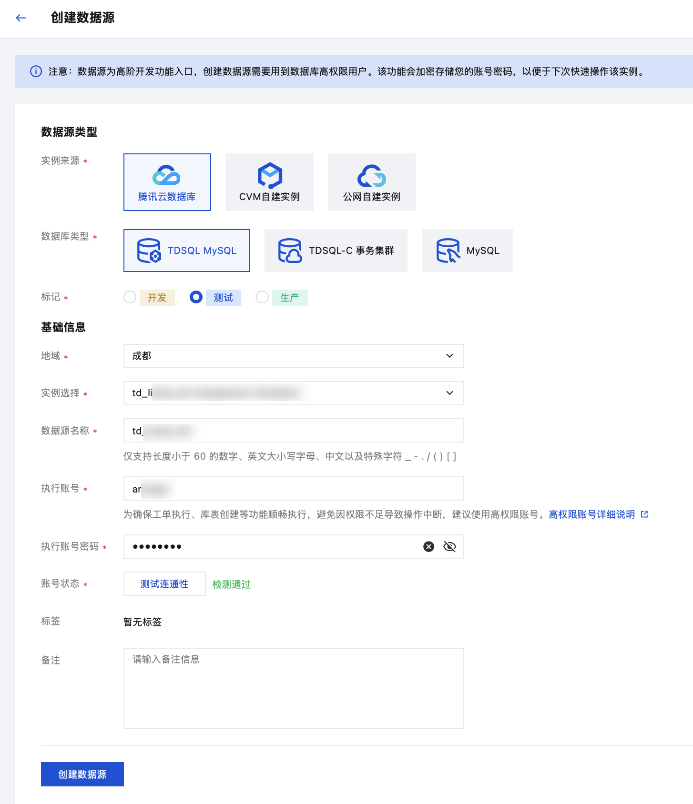Click the 数据源名称 hint about length under 60
This screenshot has height=804, width=693.
(290, 457)
